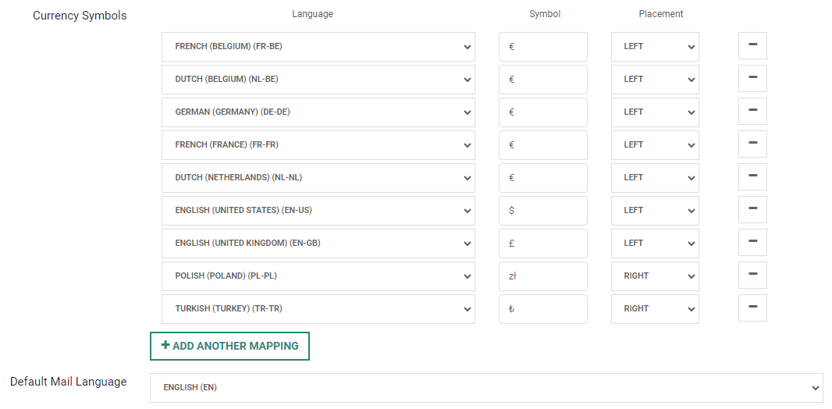Delete the Polish (Poland) mapping row
The height and width of the screenshot is (409, 832).
coord(752,276)
